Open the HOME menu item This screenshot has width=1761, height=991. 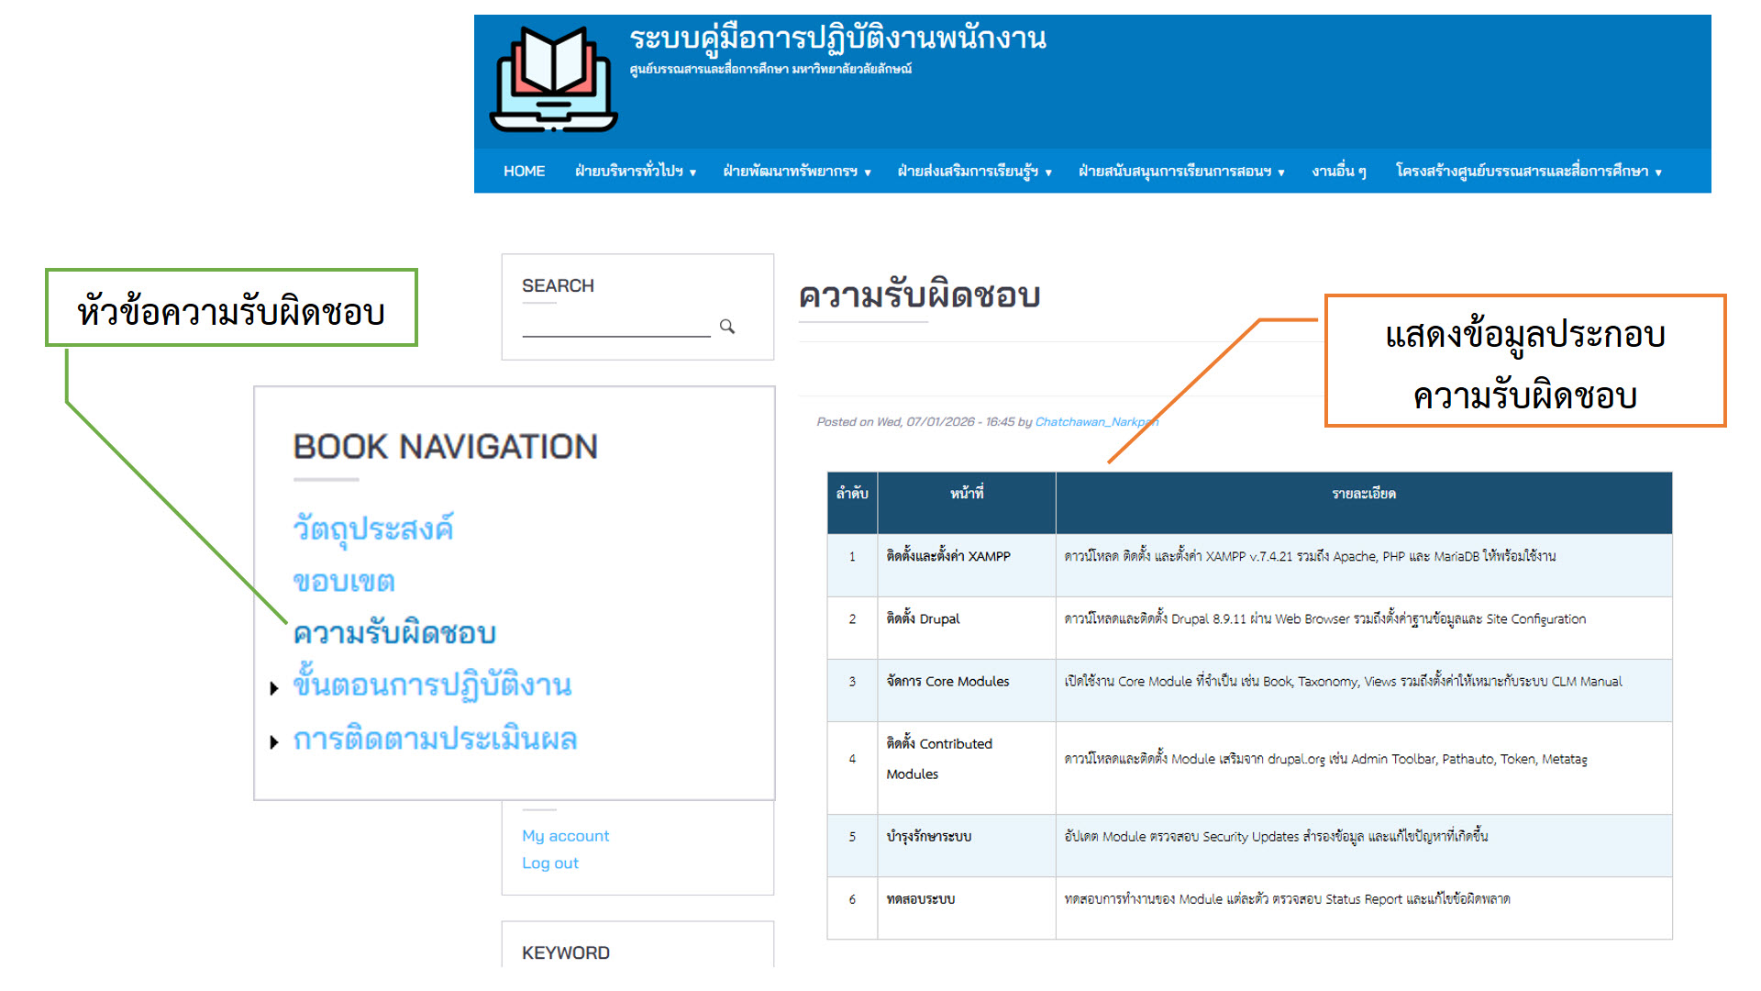[x=524, y=172]
